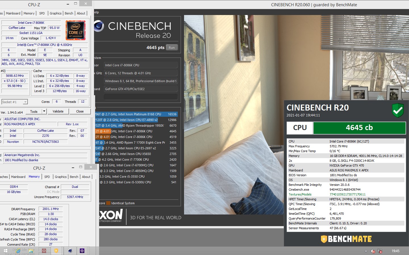The image size is (409, 255).
Task: Click the green BenchMate verification shield
Action: (398, 110)
